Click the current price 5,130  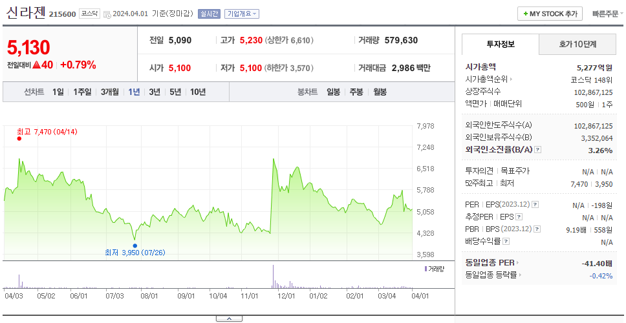pos(28,47)
